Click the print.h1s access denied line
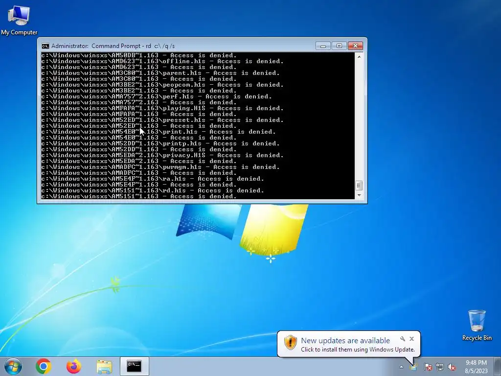This screenshot has width=501, height=376. tap(159, 132)
